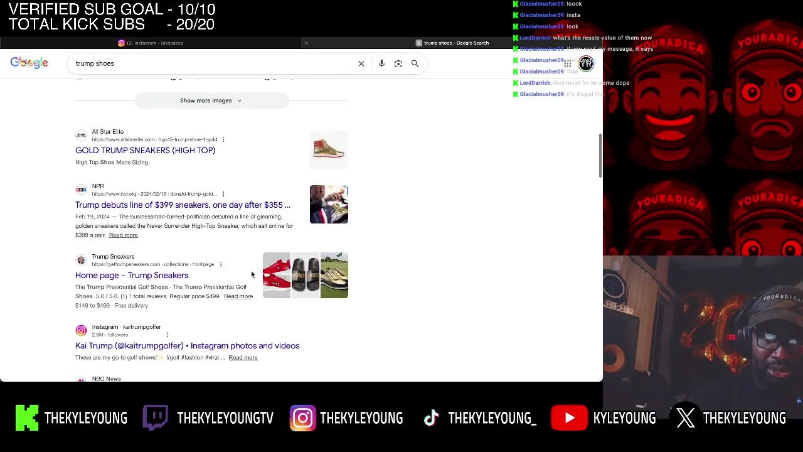Select the trump shoes Google Search tab
The height and width of the screenshot is (452, 803).
[x=452, y=43]
